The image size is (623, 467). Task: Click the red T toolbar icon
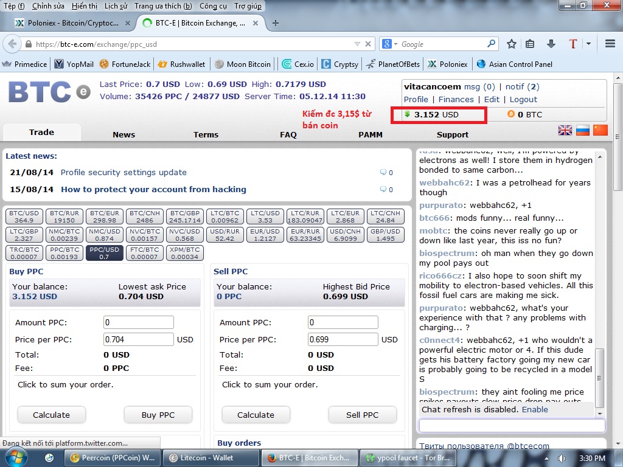coord(573,44)
